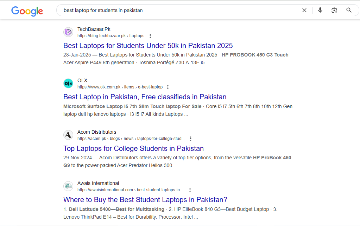This screenshot has height=226, width=360.
Task: Click the TechBazaar.Pk favicon
Action: click(68, 32)
